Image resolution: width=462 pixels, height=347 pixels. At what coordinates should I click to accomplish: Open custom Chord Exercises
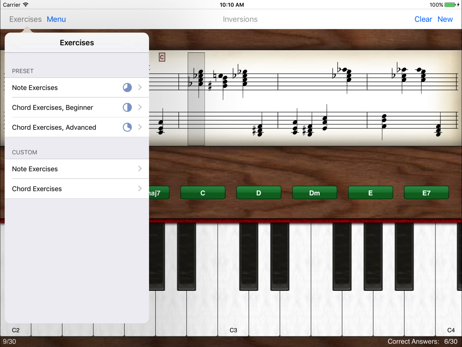(x=77, y=189)
